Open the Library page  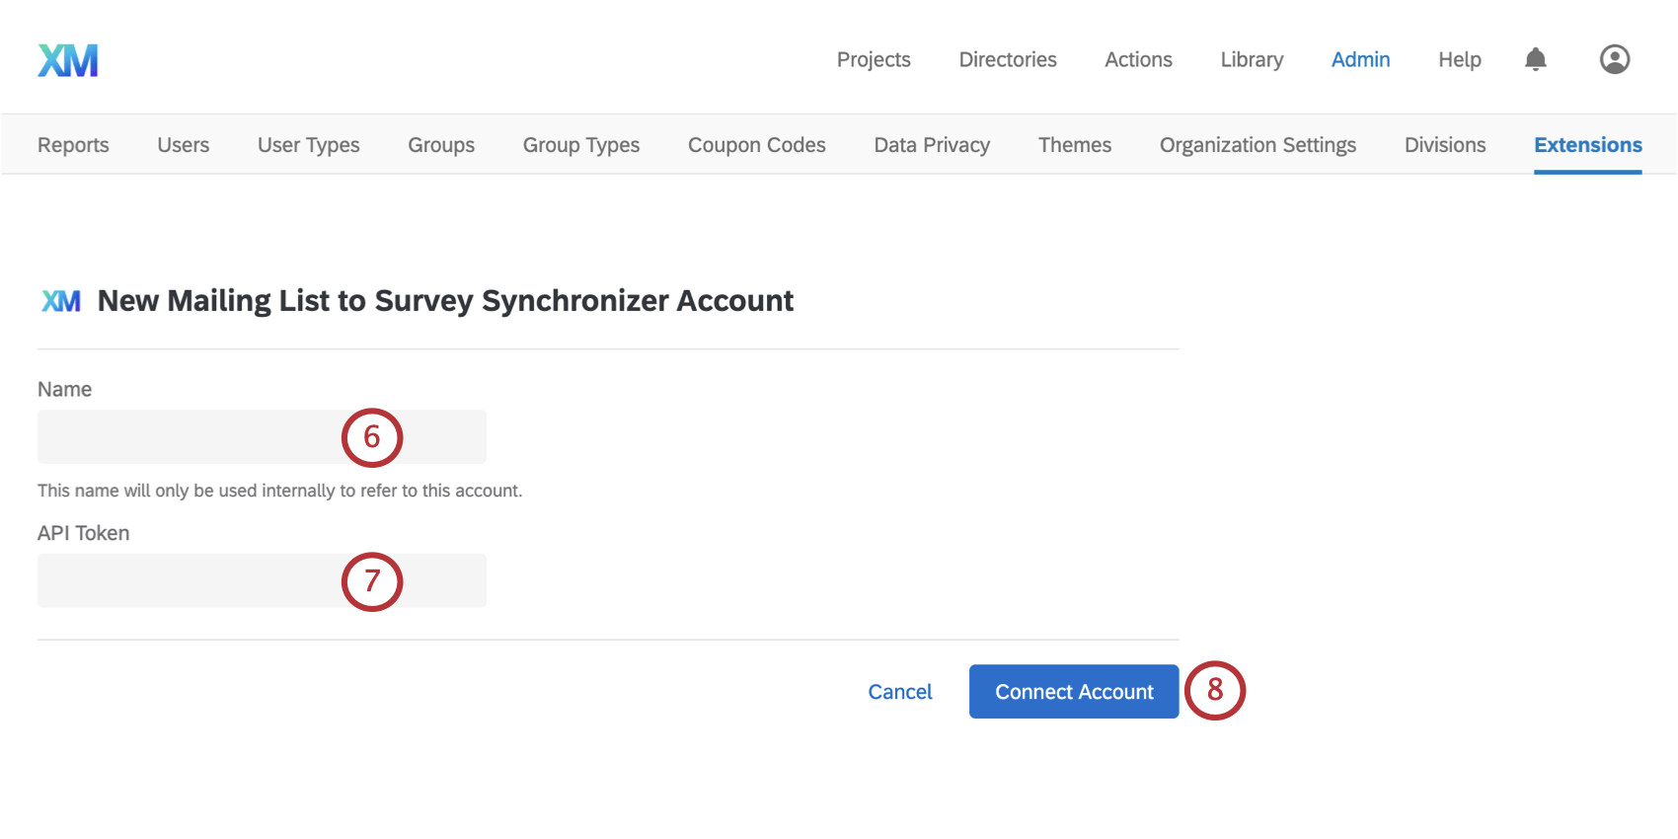[1252, 60]
